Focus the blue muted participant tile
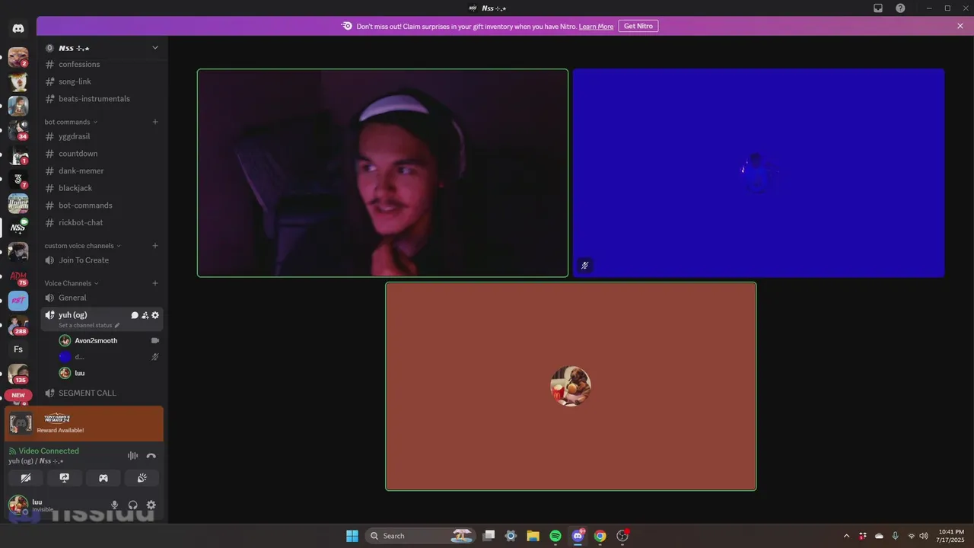 tap(759, 173)
